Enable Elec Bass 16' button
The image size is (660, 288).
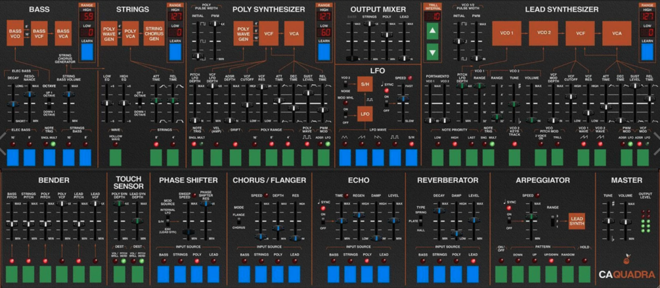click(x=12, y=157)
